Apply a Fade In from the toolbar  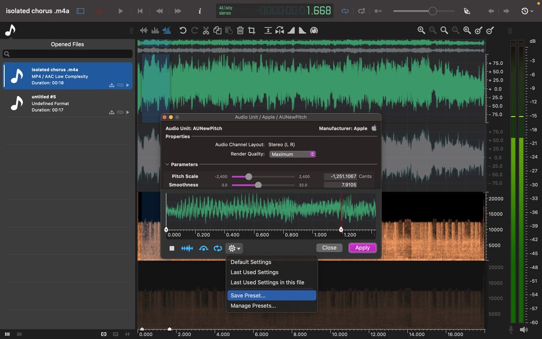[291, 30]
